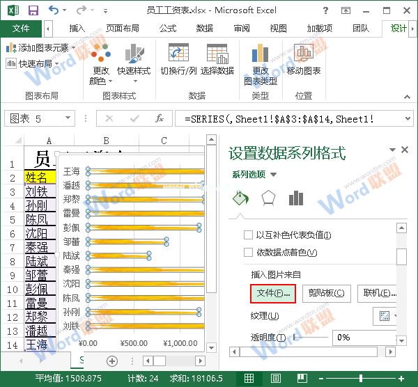Open the Select Data dialog (选择数据)
The image size is (418, 387).
(x=217, y=60)
